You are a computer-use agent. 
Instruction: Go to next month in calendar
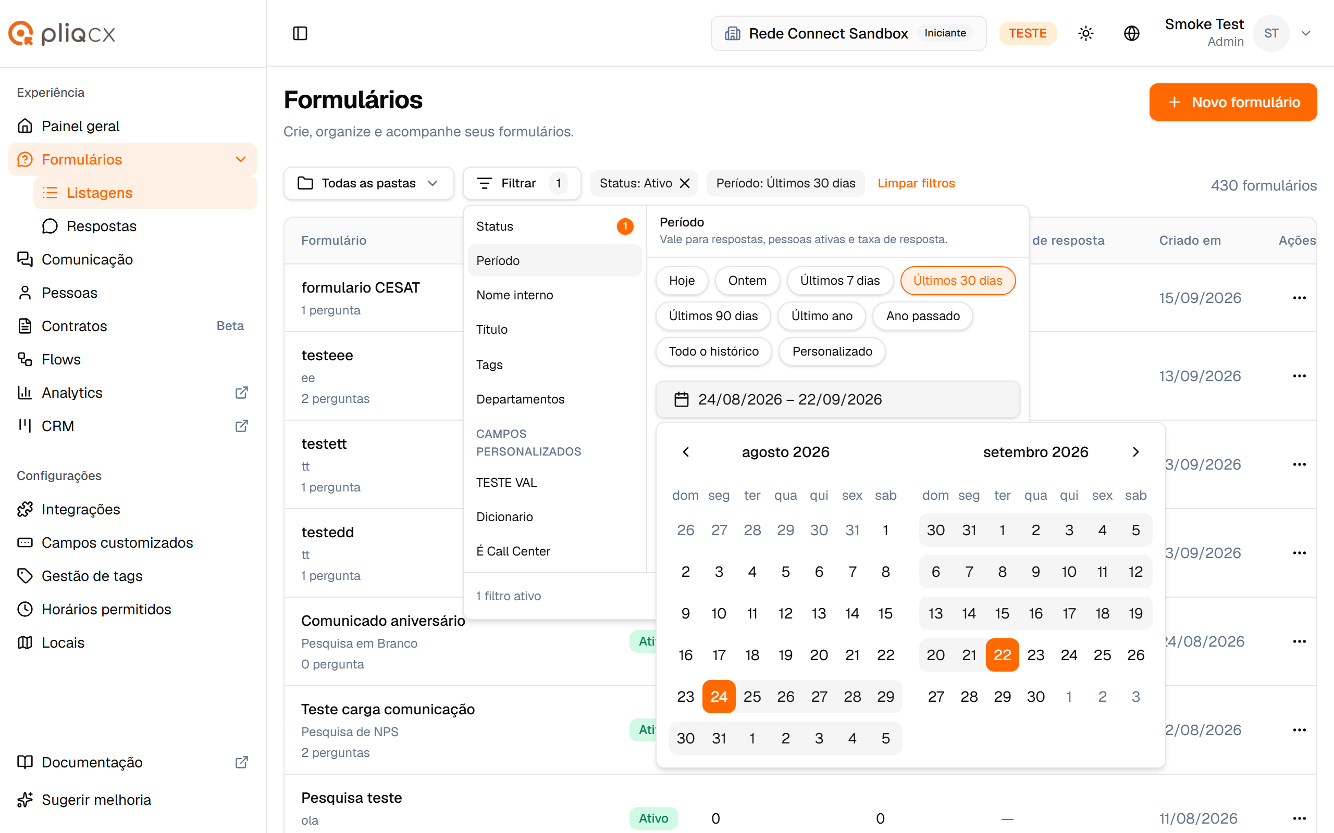coord(1135,452)
